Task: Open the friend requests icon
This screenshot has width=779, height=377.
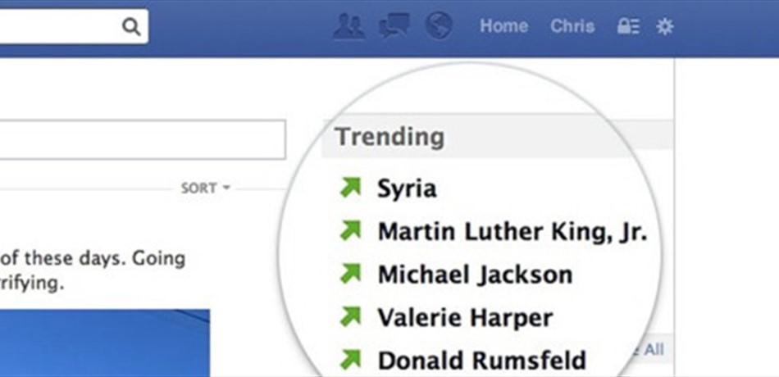Action: (348, 26)
